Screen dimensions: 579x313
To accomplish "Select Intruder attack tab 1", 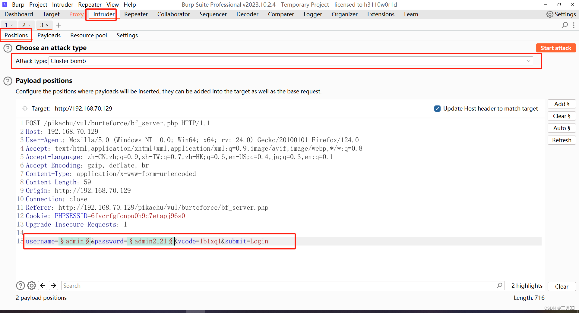I will click(x=6, y=25).
